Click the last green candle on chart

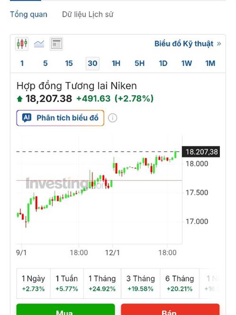[175, 154]
